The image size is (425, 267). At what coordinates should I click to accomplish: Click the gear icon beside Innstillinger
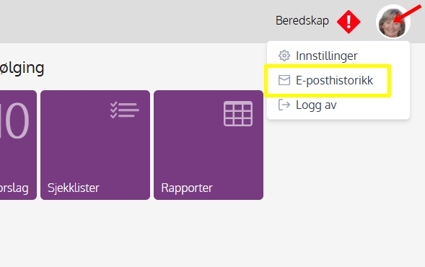tap(284, 56)
